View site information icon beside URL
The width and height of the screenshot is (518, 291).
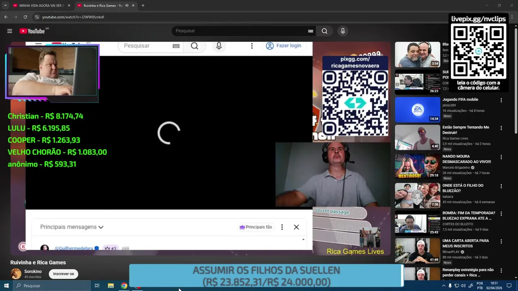pyautogui.click(x=37, y=17)
